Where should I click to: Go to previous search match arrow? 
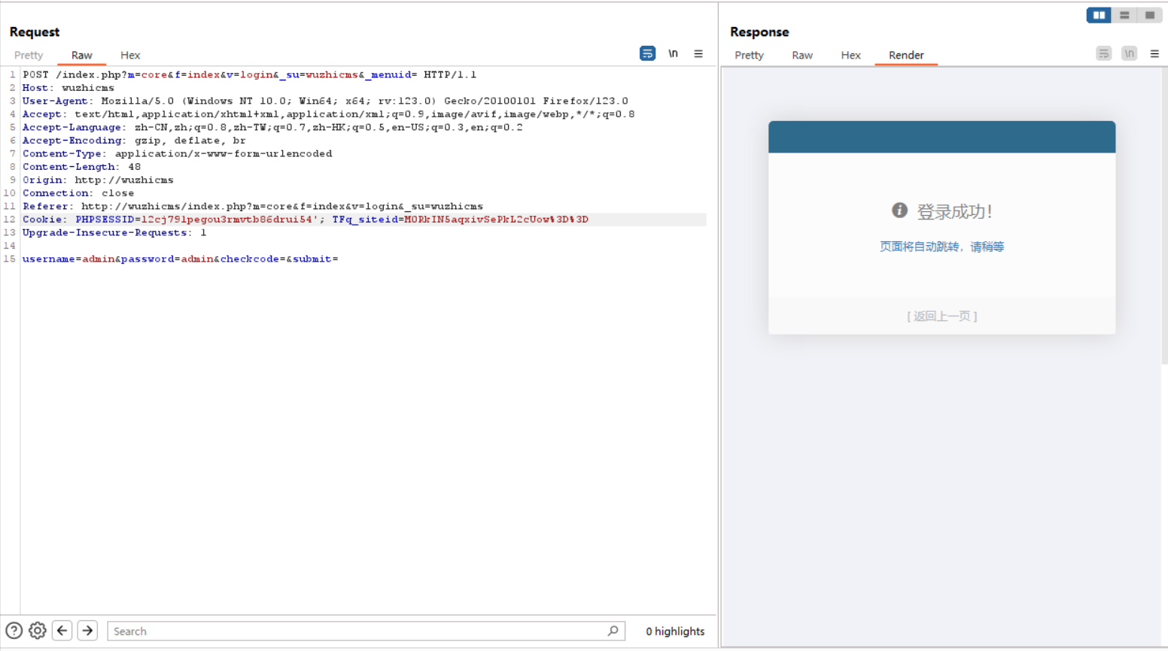pos(62,631)
